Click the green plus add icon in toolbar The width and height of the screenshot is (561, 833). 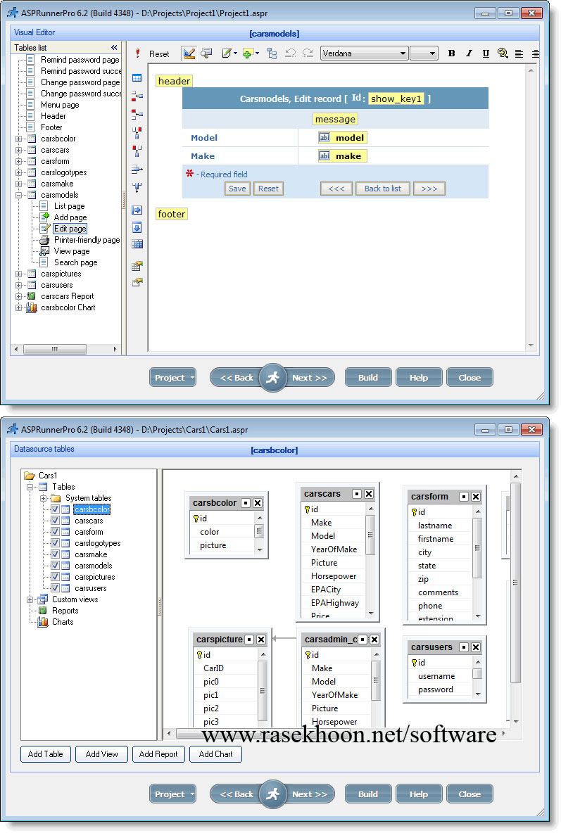click(247, 53)
